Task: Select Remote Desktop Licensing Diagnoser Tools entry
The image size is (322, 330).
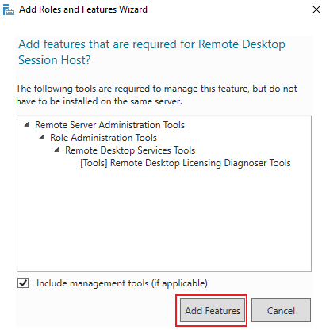Action: coord(186,163)
